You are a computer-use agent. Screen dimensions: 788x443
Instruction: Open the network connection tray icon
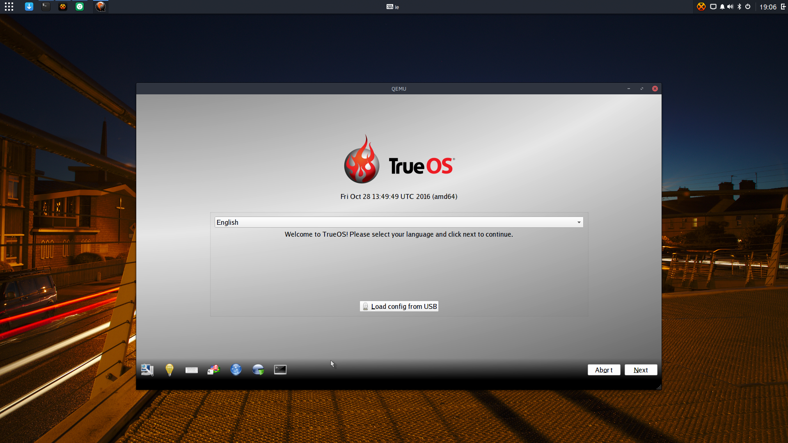pos(713,7)
